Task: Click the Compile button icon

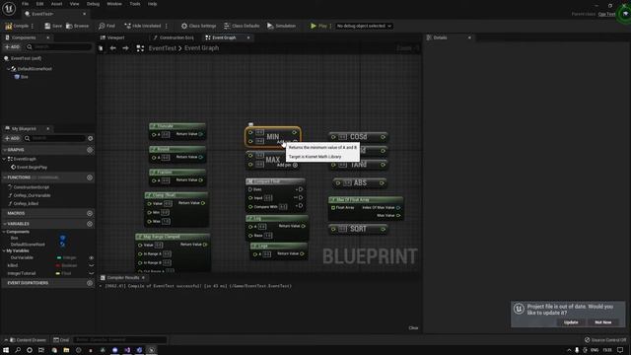Action: tap(9, 26)
